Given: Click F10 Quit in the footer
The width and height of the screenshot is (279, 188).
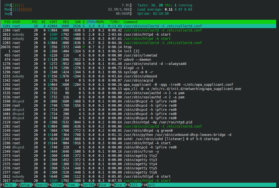Looking at the screenshot, I should (148, 185).
